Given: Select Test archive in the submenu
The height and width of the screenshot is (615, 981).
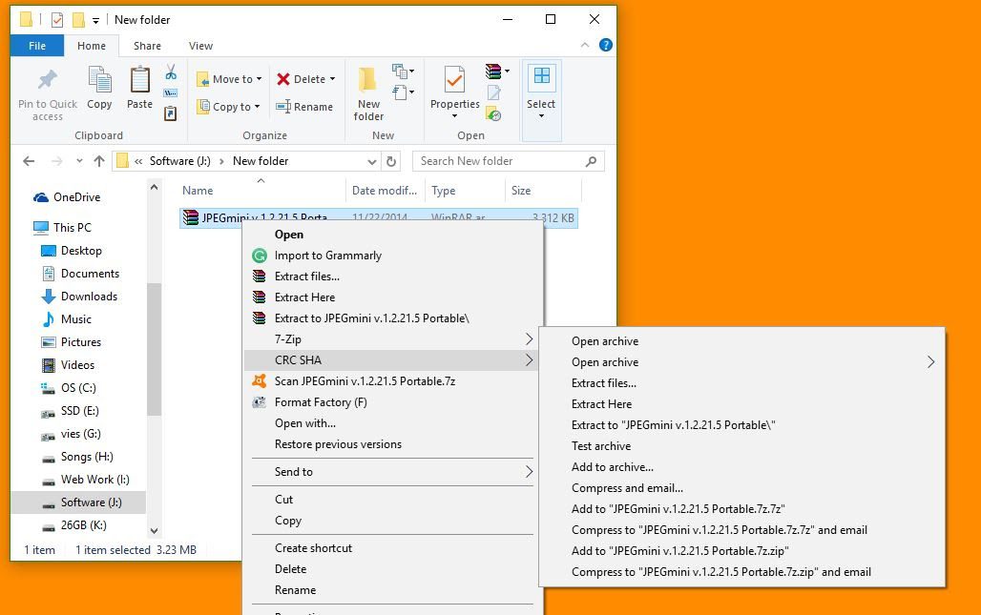Looking at the screenshot, I should click(601, 446).
